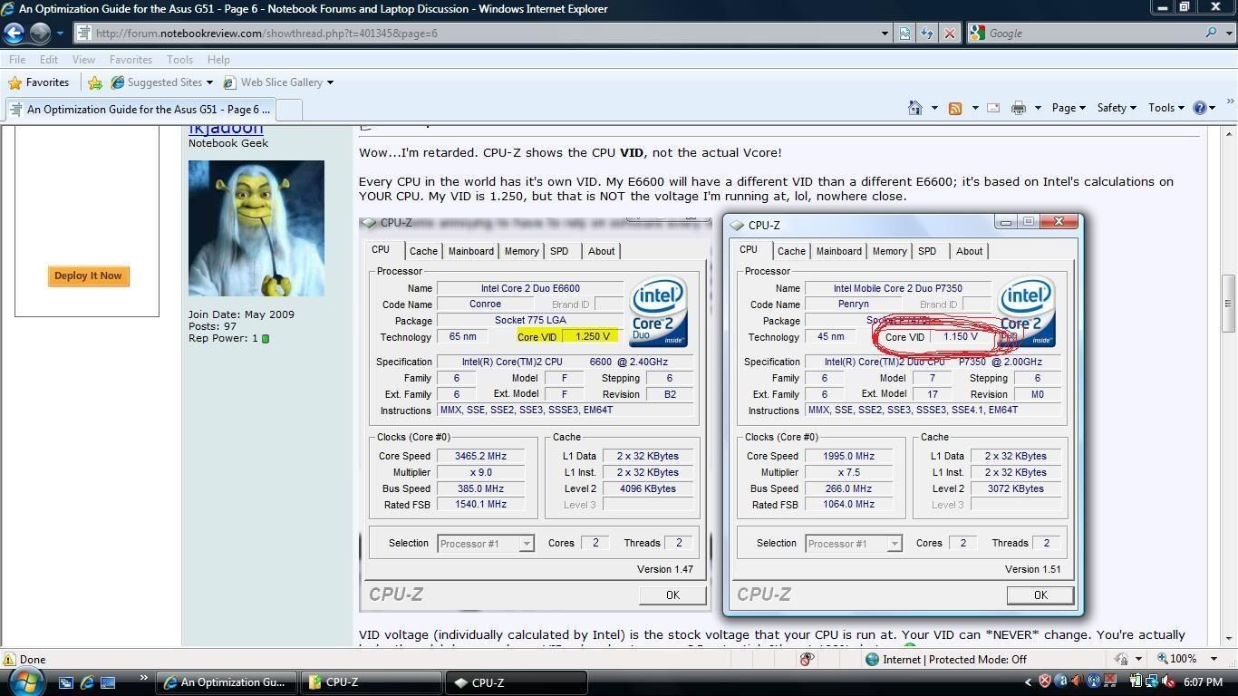Screen dimensions: 1238x696
Task: Click the CPU-Z title bar icon of front window
Action: pyautogui.click(x=737, y=226)
